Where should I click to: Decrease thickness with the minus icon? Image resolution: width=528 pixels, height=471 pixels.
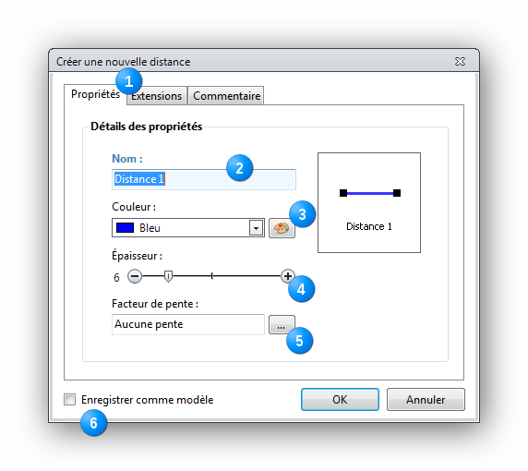135,277
